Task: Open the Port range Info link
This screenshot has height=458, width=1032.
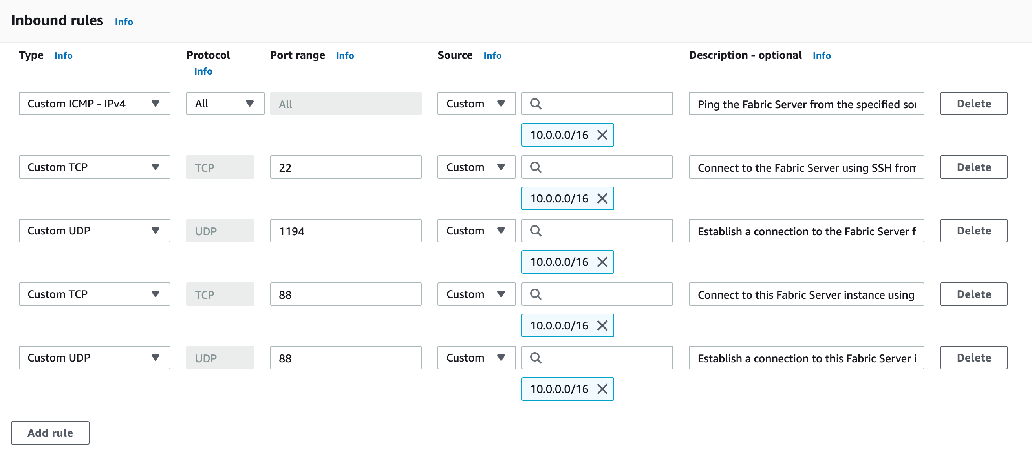Action: click(x=344, y=56)
